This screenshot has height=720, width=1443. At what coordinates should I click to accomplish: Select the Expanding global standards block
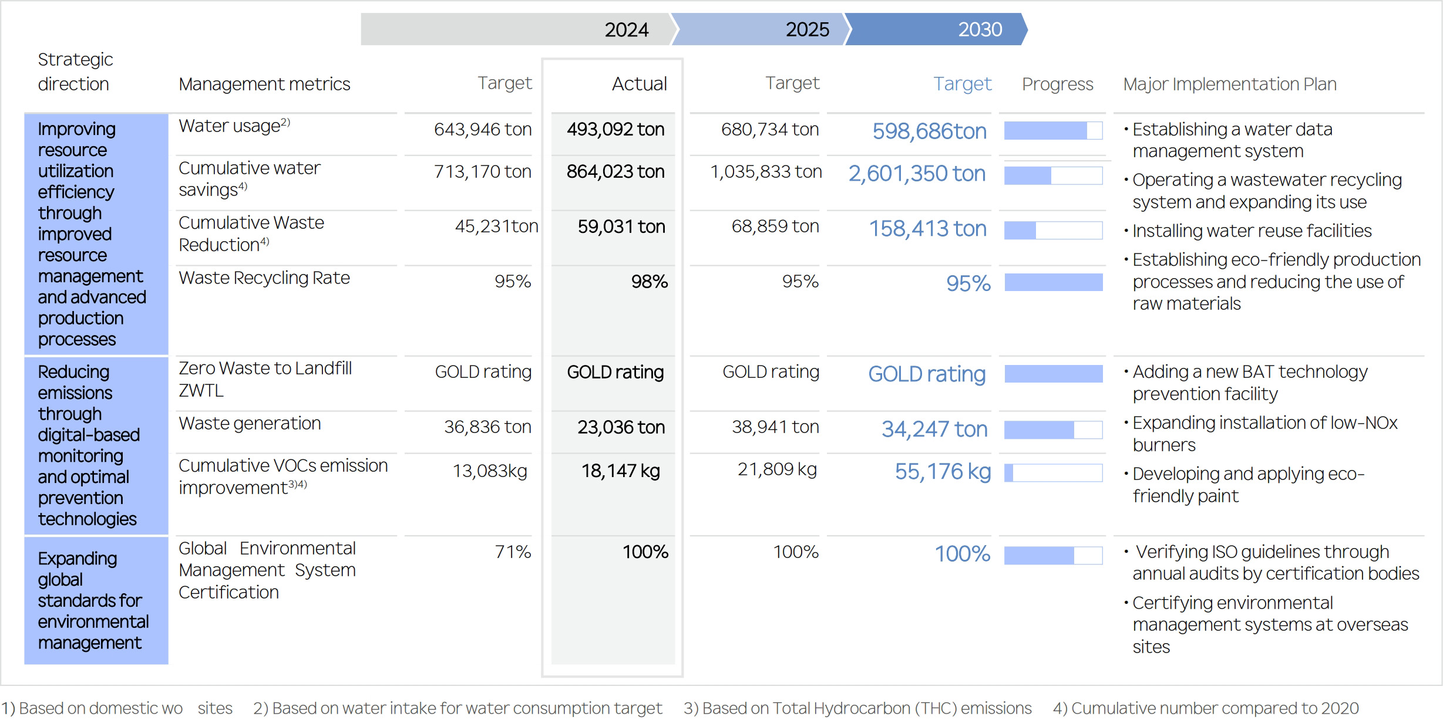[x=96, y=600]
